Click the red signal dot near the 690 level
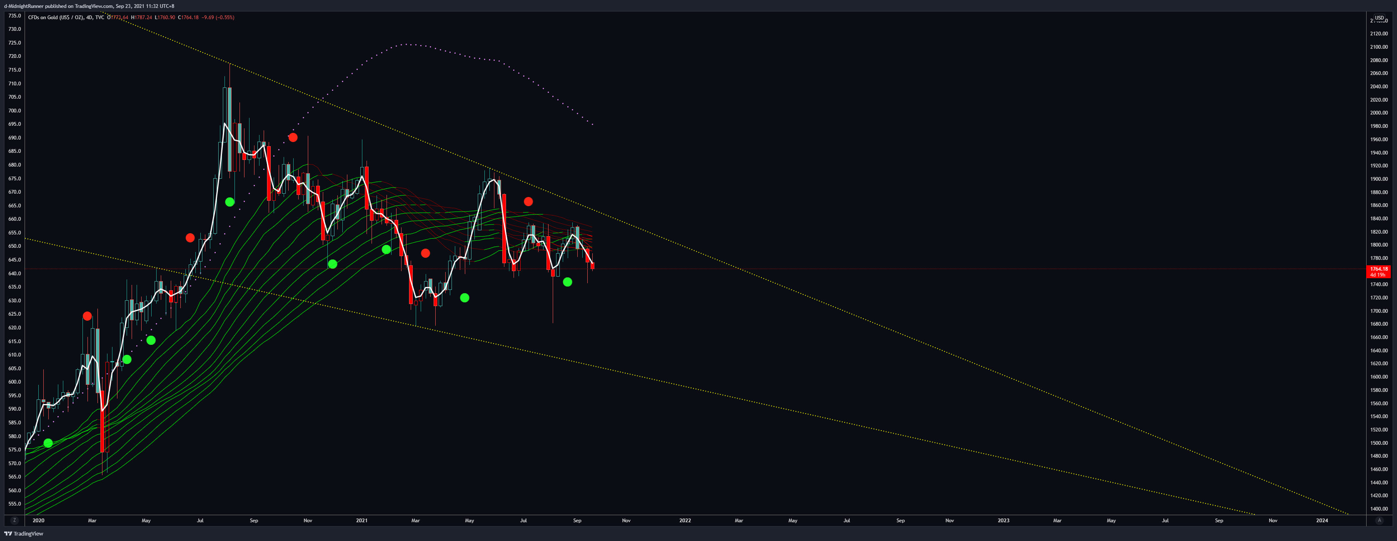Image resolution: width=1397 pixels, height=541 pixels. tap(293, 137)
